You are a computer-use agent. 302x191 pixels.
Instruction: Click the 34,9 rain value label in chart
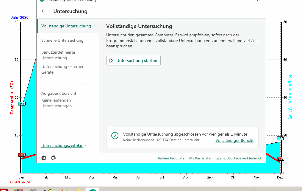click(x=22, y=104)
